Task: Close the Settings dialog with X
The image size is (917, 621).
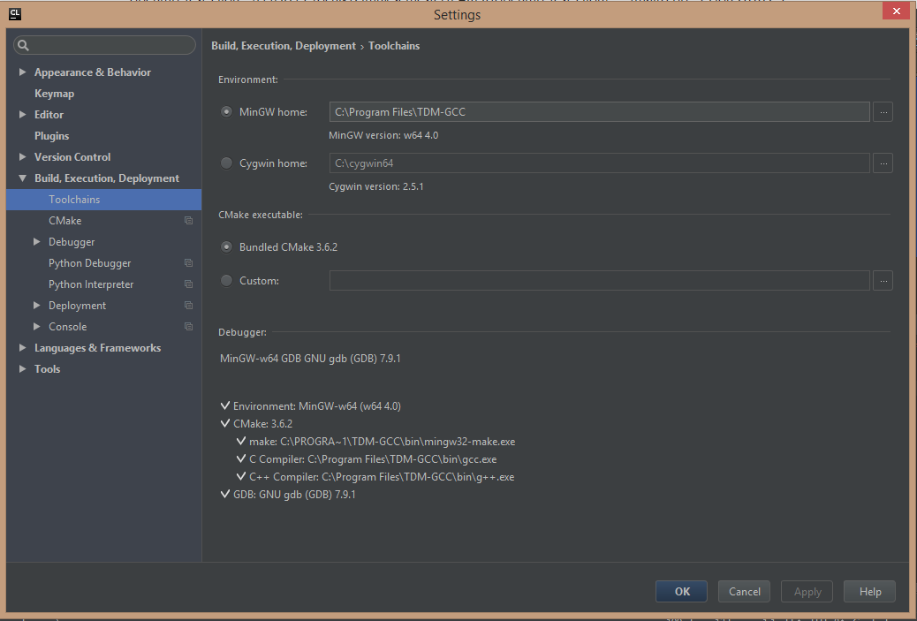Action: (x=896, y=11)
